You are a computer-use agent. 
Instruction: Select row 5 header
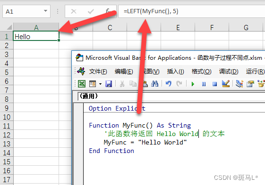7,72
